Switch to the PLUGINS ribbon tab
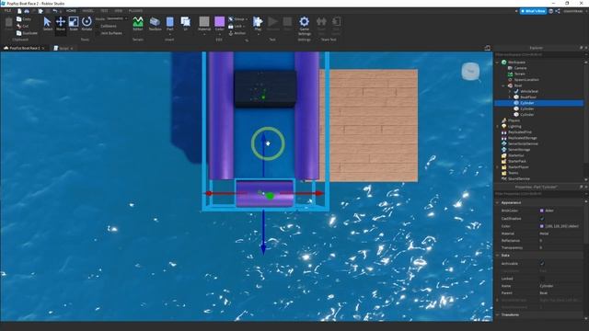The height and width of the screenshot is (331, 589). coord(135,11)
